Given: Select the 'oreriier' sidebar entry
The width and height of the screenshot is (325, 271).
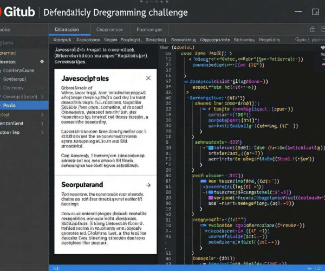Looking at the screenshot, I should tap(8, 53).
